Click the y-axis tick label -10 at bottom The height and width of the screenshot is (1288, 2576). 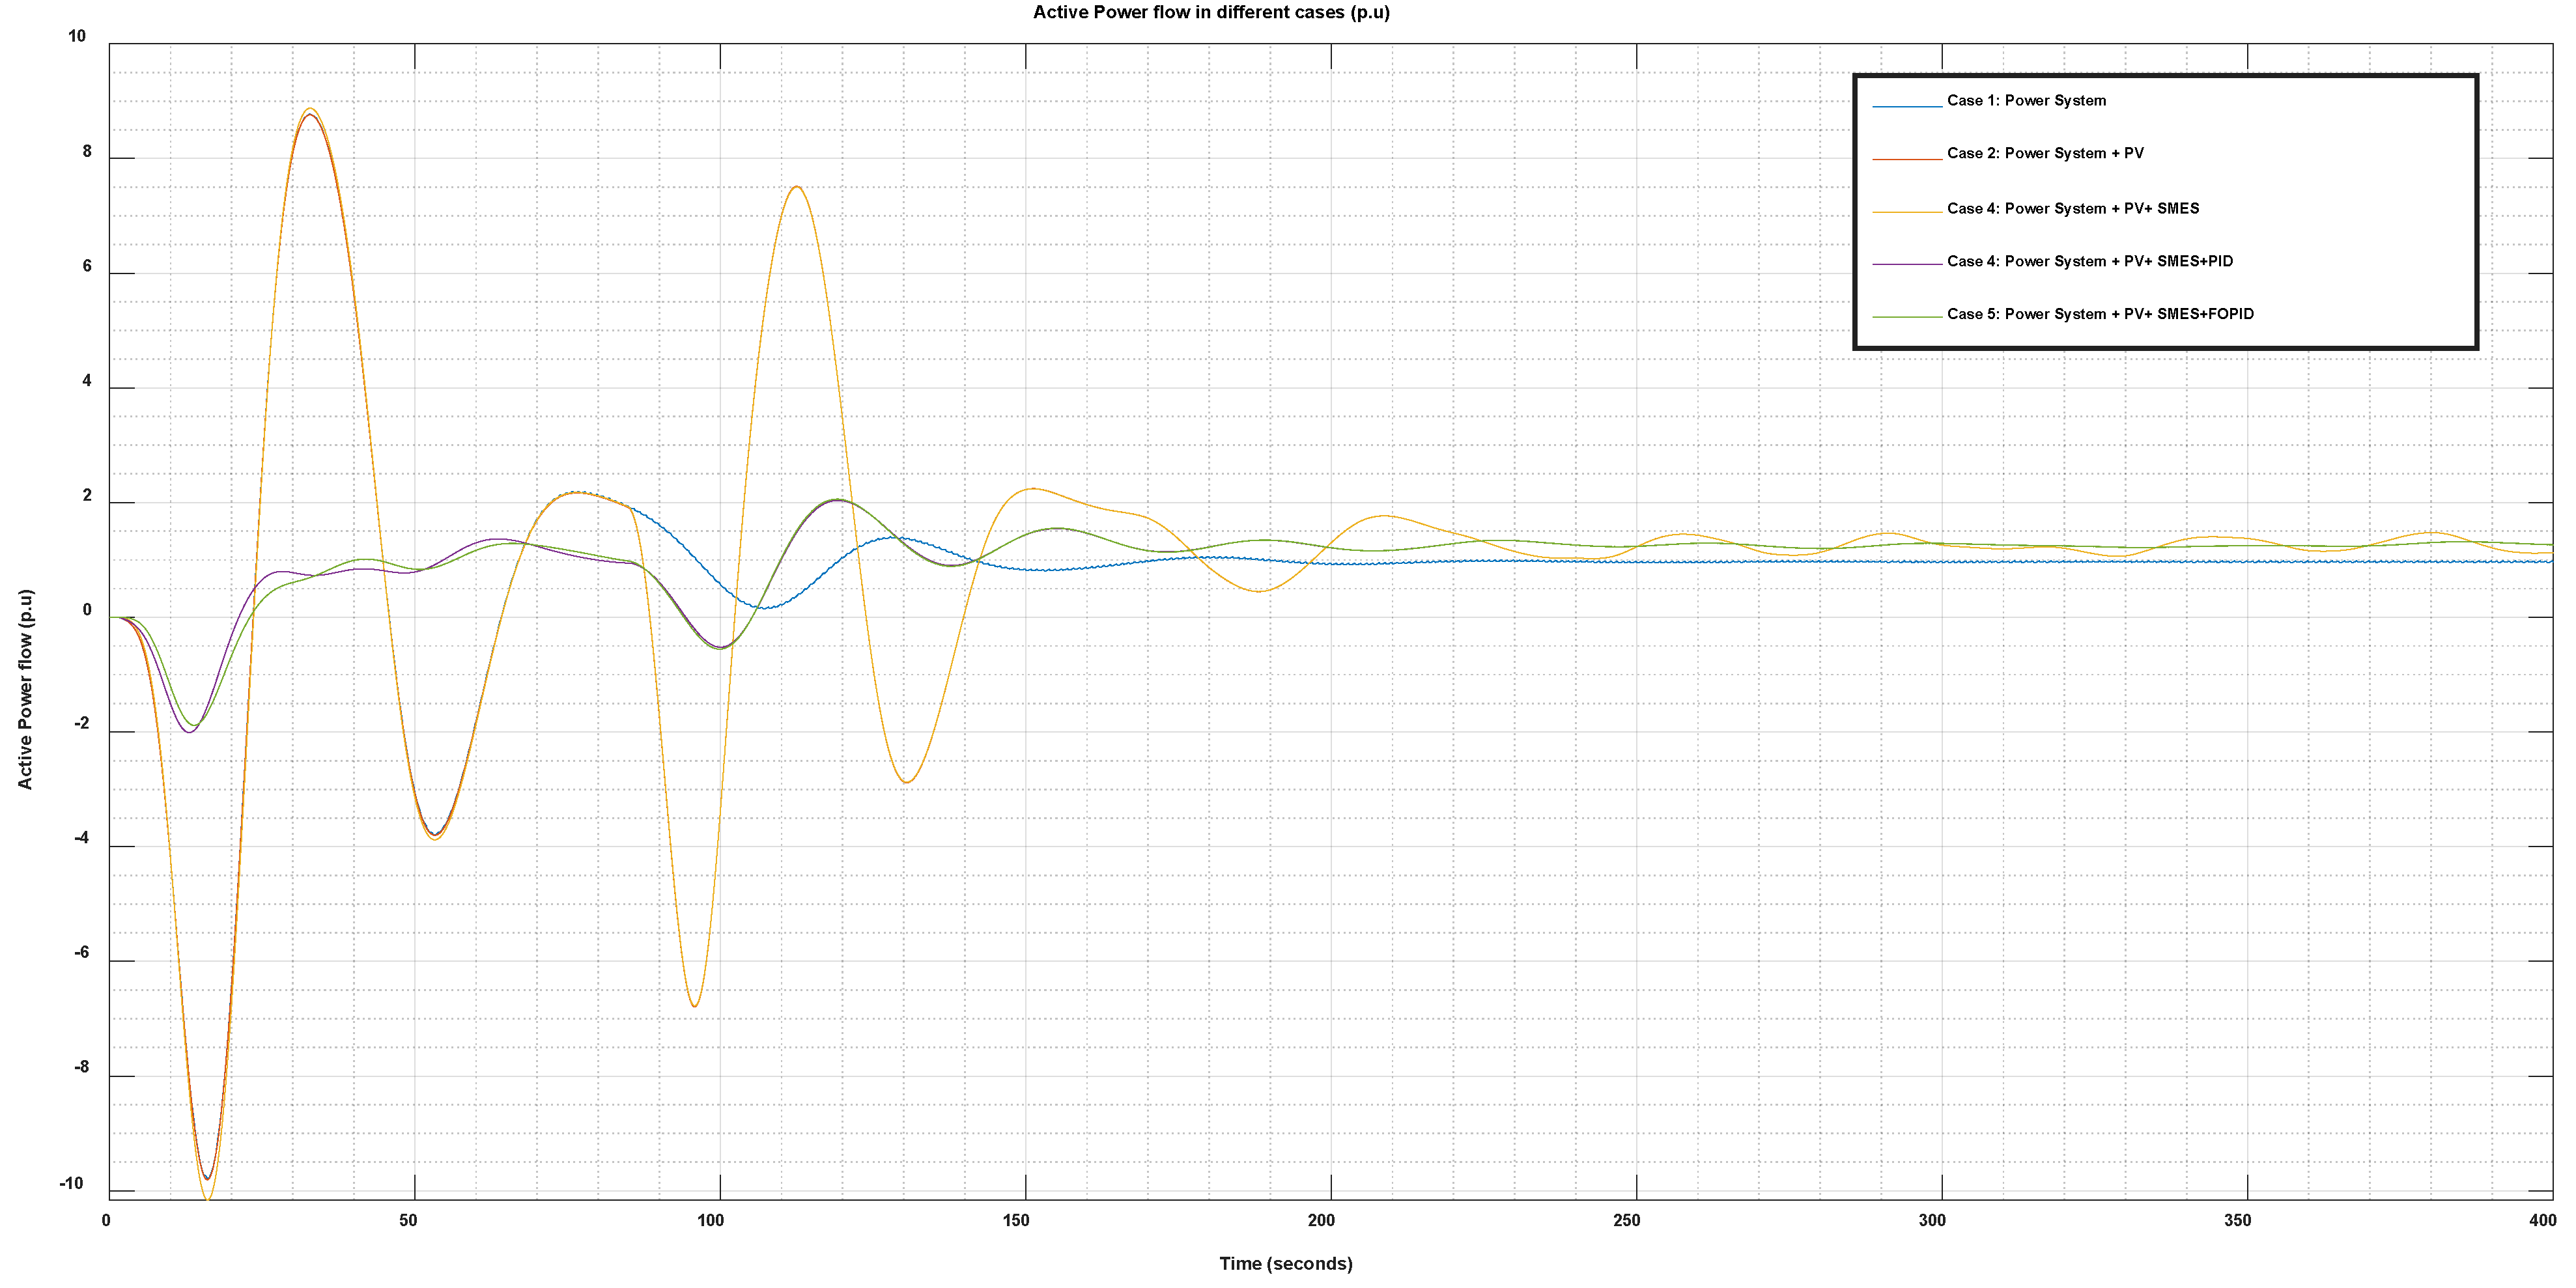tap(71, 1184)
